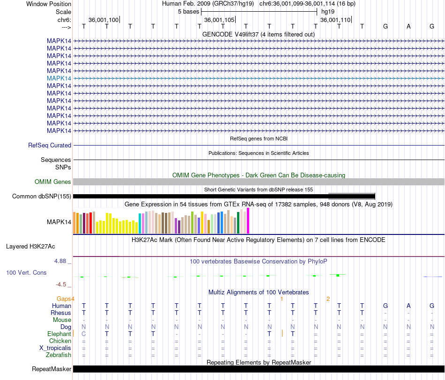Select the Dog alignment row label
Image resolution: width=445 pixels, height=380 pixels.
coord(66,327)
